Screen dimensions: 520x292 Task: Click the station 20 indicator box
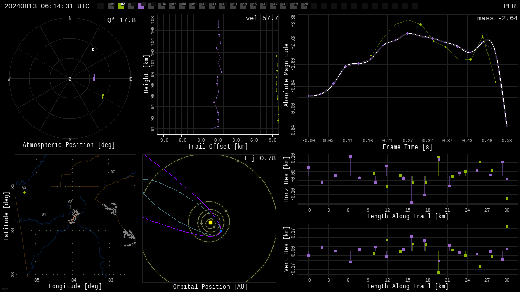304,6
